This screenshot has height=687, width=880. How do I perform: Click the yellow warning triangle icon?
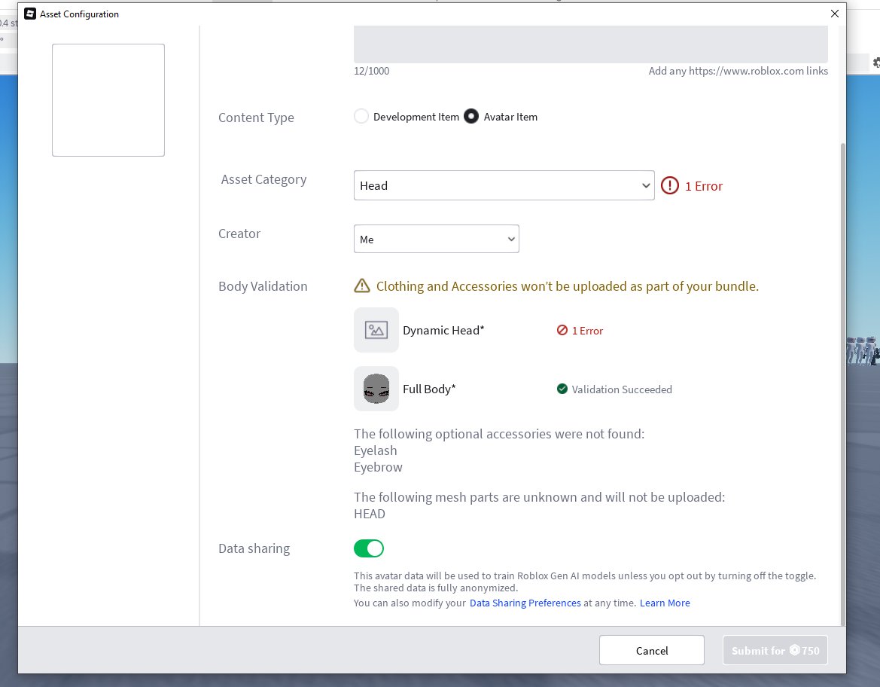point(362,286)
